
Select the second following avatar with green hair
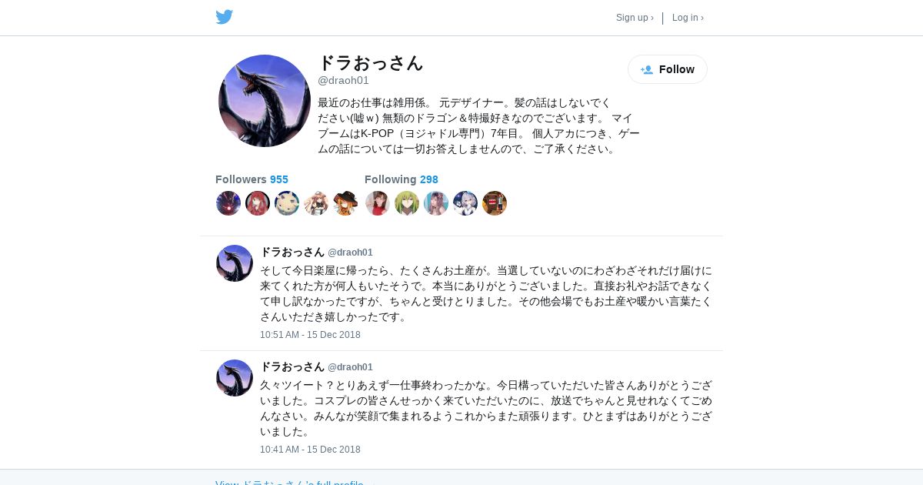[x=407, y=203]
